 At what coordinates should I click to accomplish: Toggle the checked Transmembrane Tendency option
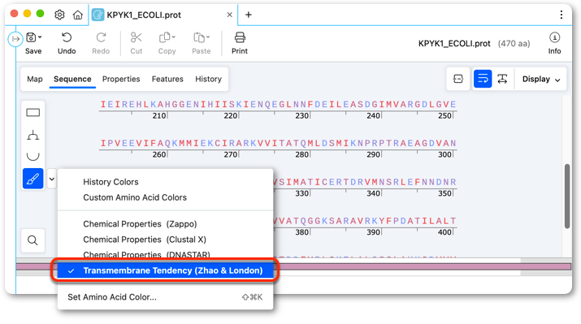tap(165, 270)
